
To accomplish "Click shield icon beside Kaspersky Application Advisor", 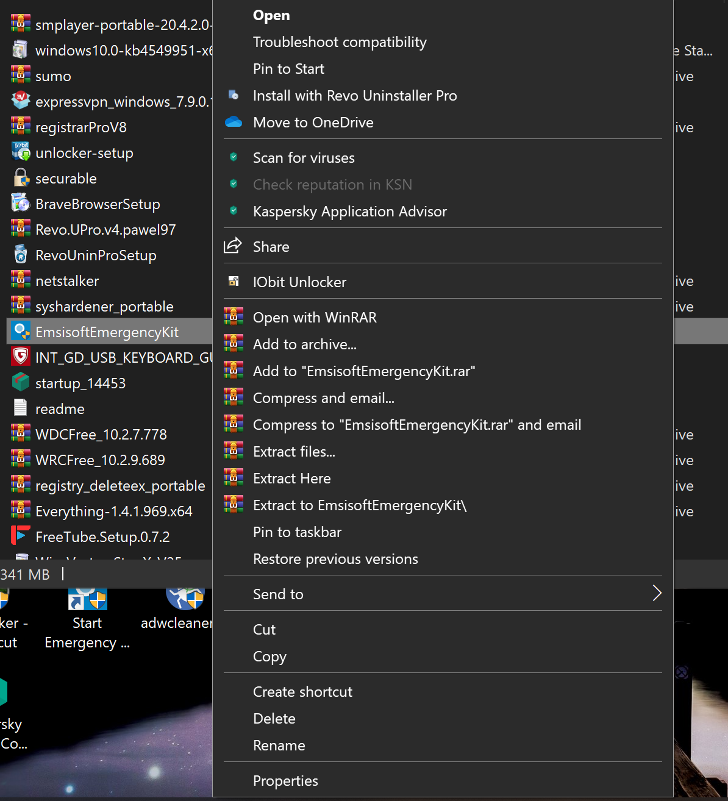I will click(234, 211).
